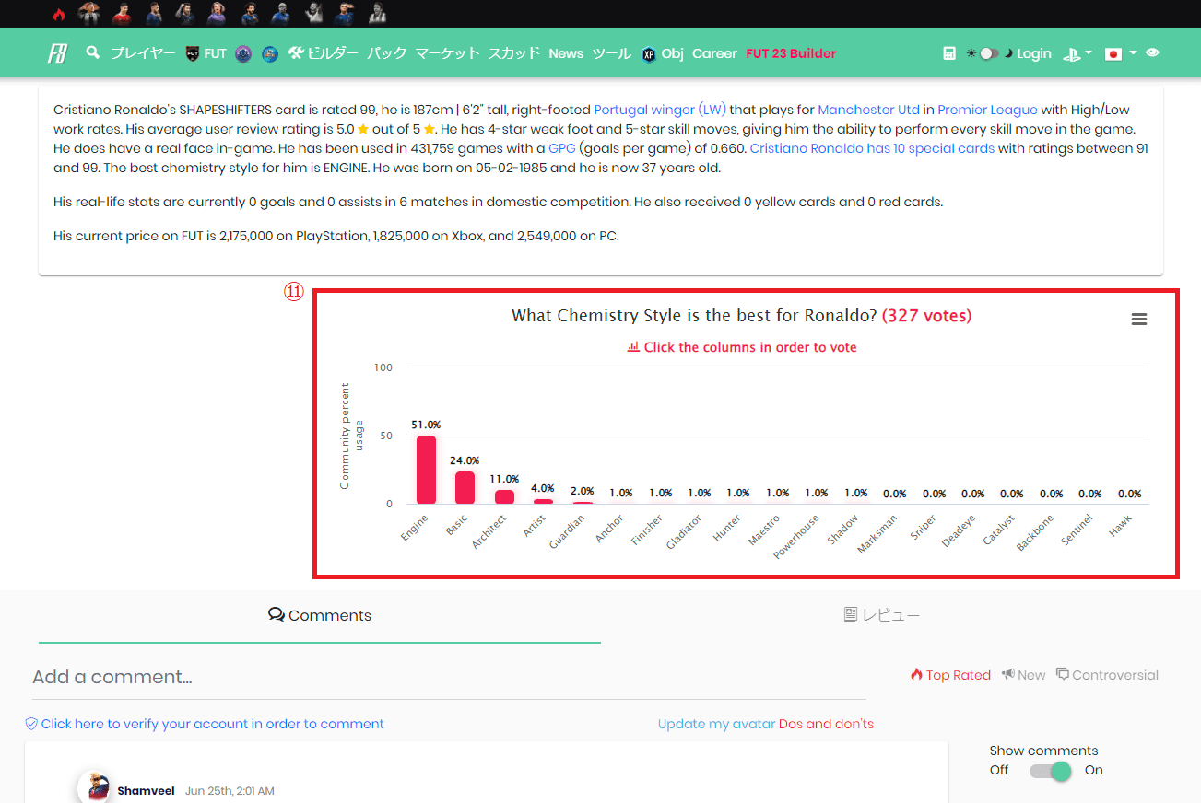Image resolution: width=1201 pixels, height=803 pixels.
Task: Open the Japan flag language dropdown
Action: (1120, 53)
